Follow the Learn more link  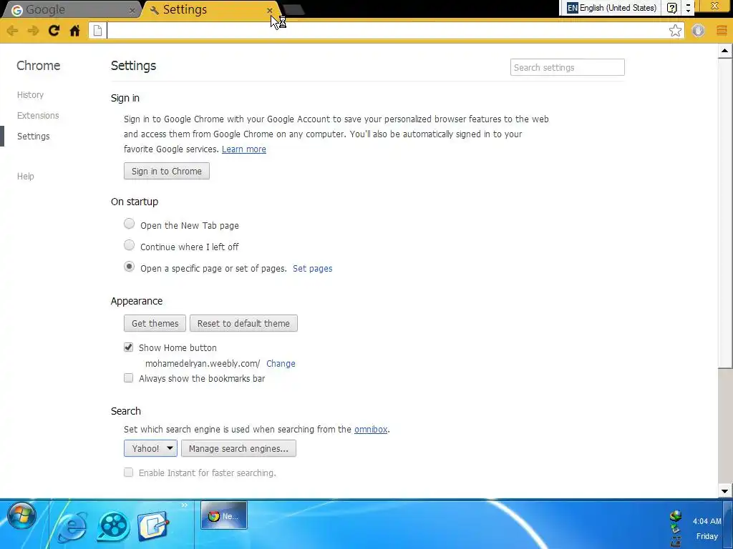point(244,149)
